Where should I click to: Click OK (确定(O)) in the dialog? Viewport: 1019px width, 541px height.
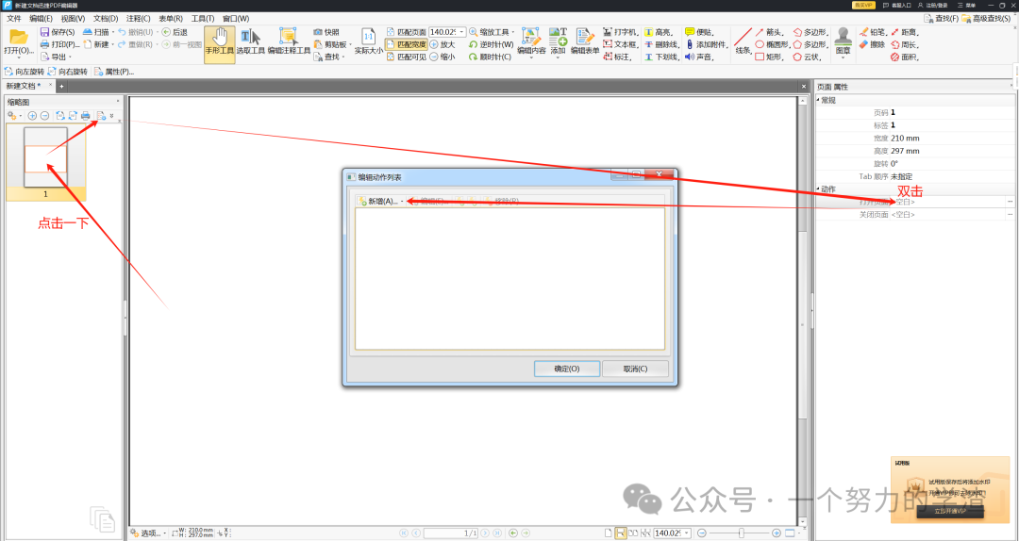tap(567, 369)
